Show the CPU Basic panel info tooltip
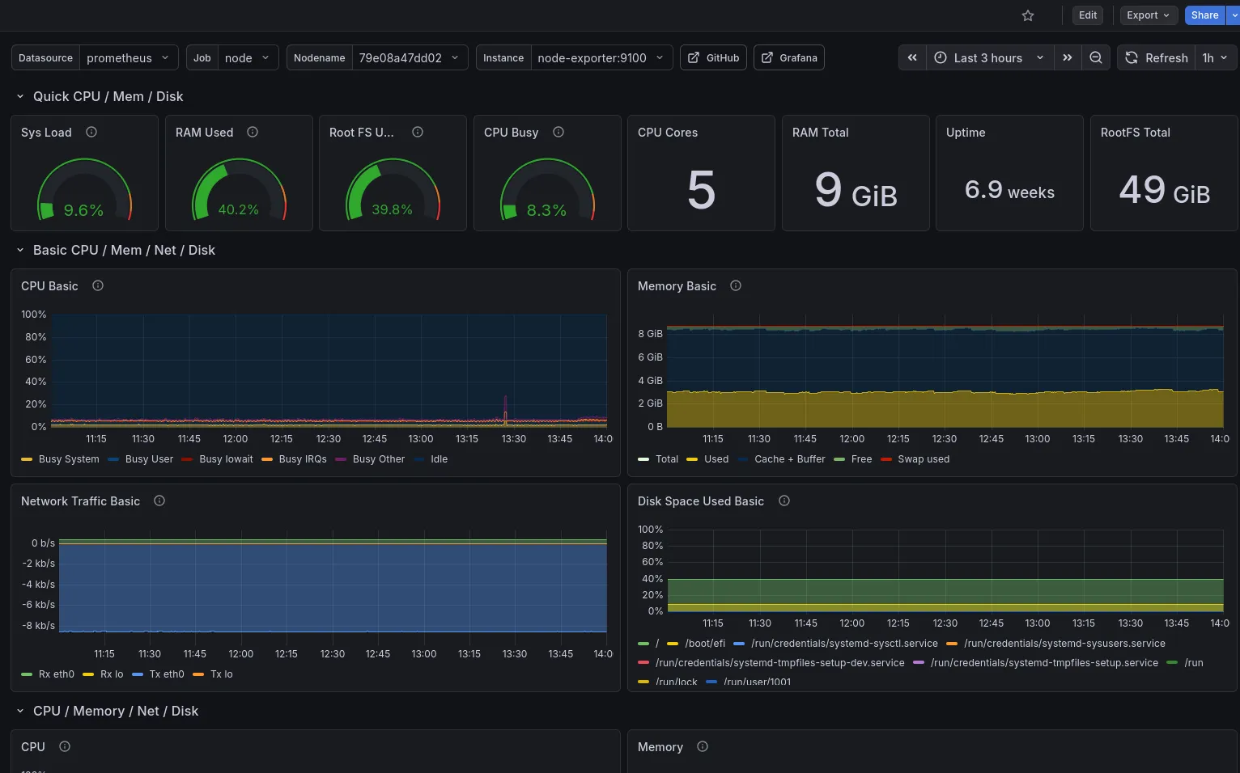 (x=97, y=285)
